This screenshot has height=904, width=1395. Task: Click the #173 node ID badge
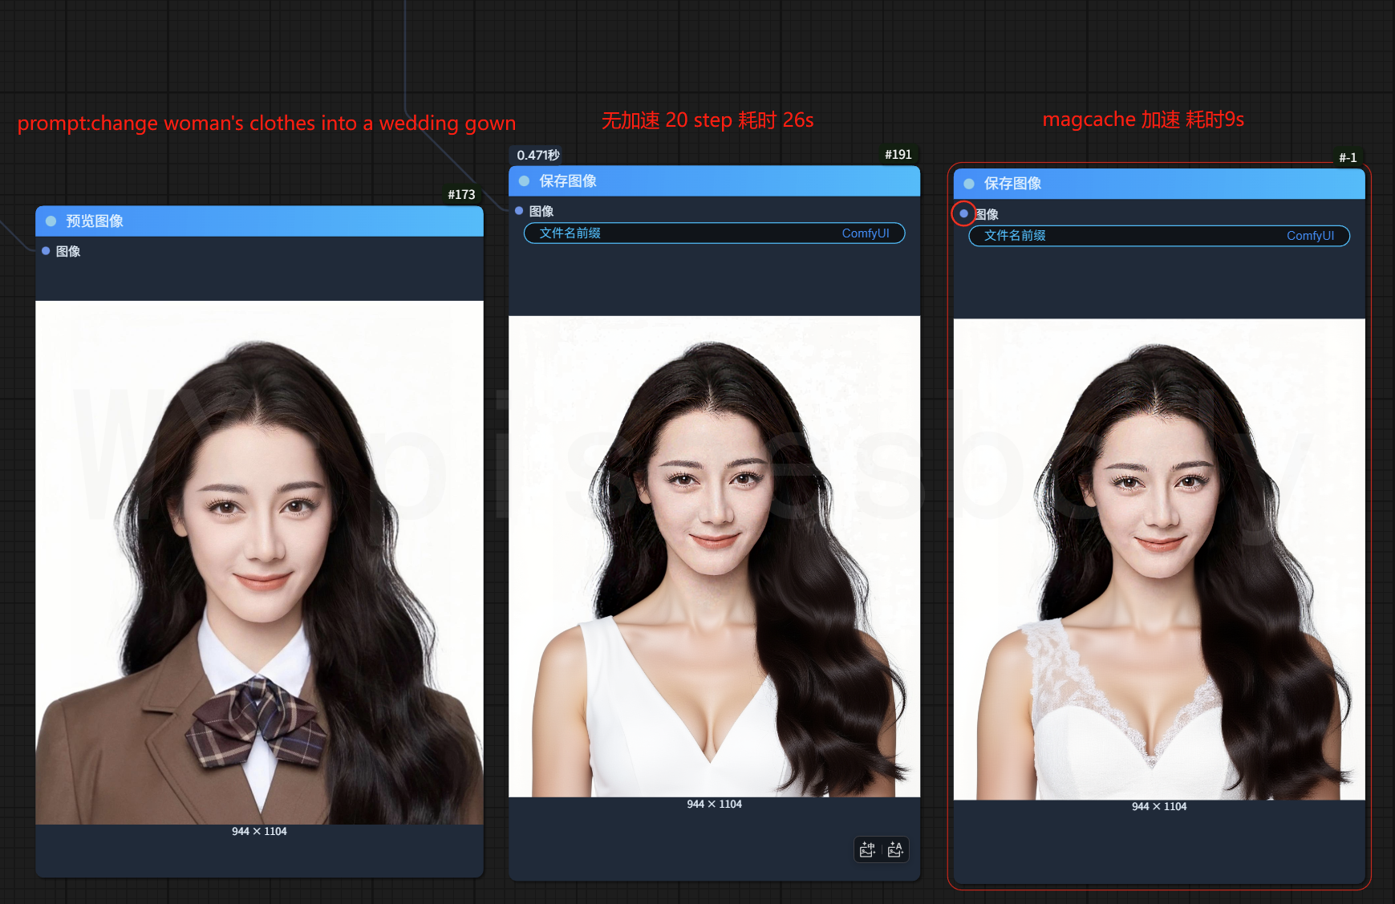point(461,194)
